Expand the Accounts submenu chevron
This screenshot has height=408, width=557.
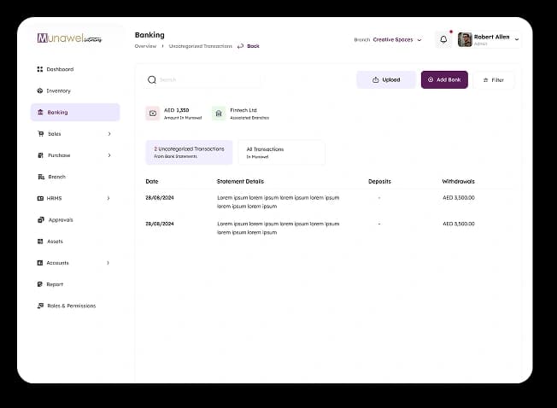108,263
